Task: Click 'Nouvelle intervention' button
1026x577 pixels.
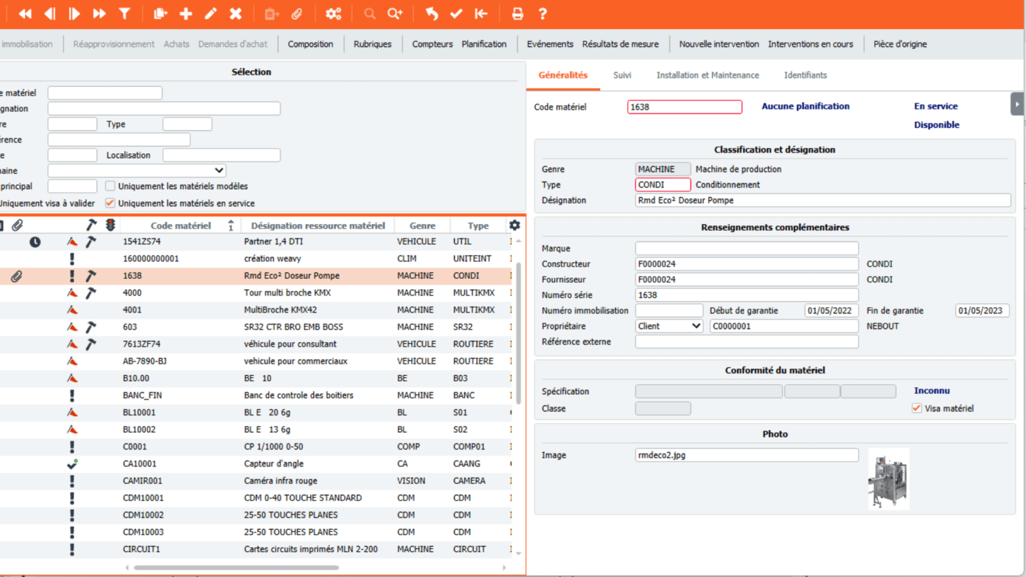Action: pos(719,44)
